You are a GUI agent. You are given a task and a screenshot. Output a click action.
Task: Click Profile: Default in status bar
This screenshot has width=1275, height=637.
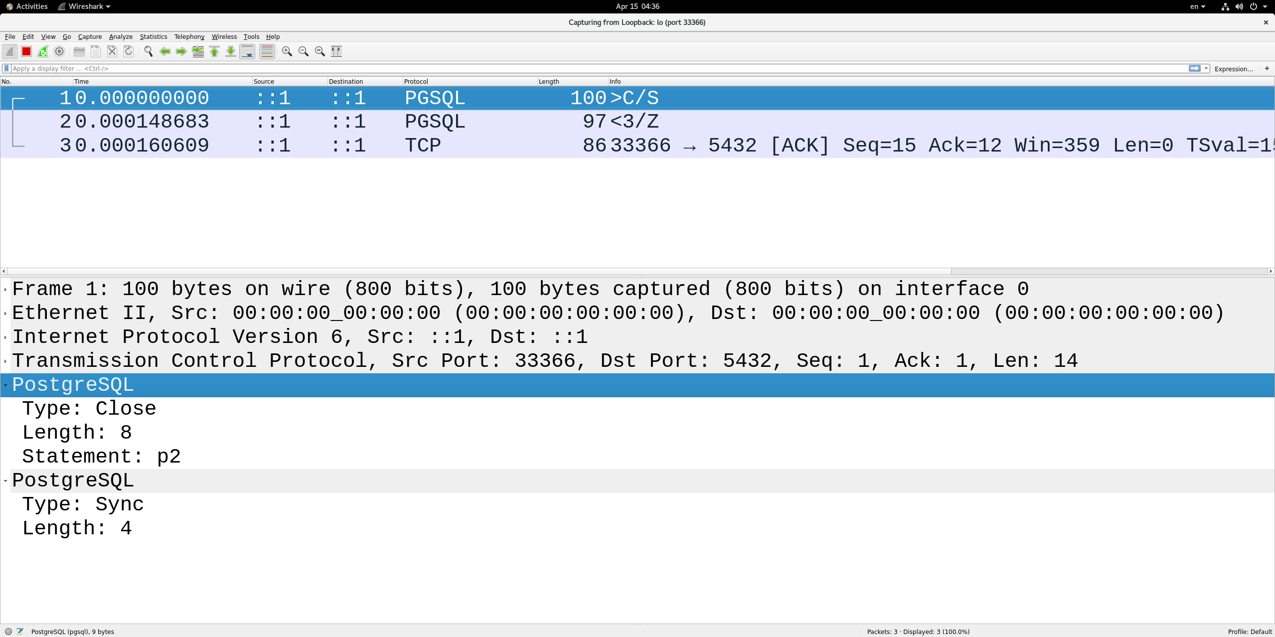pos(1250,632)
